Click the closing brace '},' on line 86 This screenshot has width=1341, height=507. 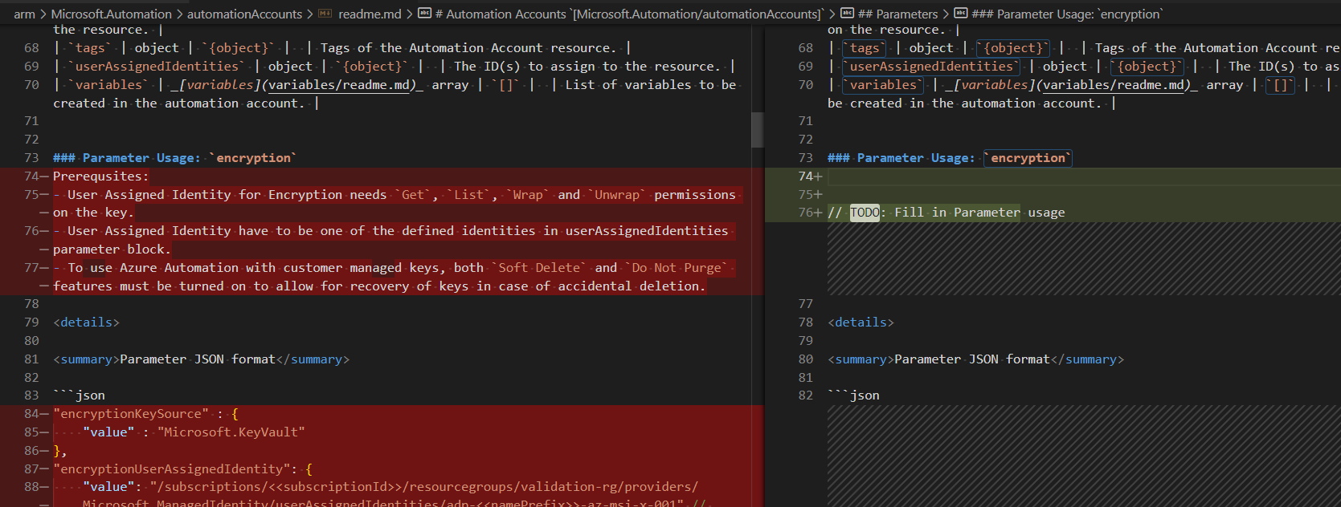60,451
